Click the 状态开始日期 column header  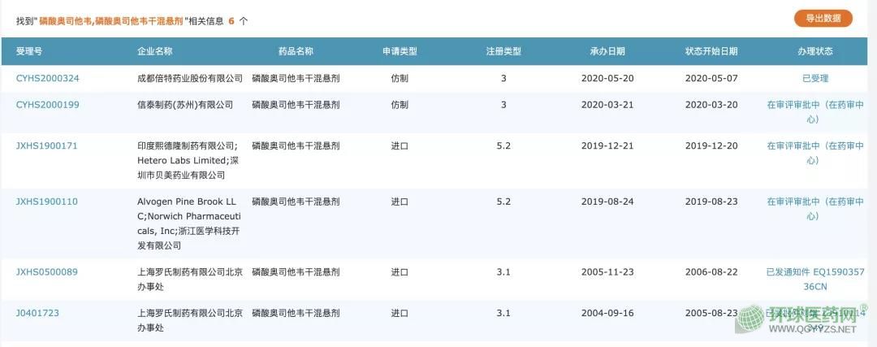(711, 51)
